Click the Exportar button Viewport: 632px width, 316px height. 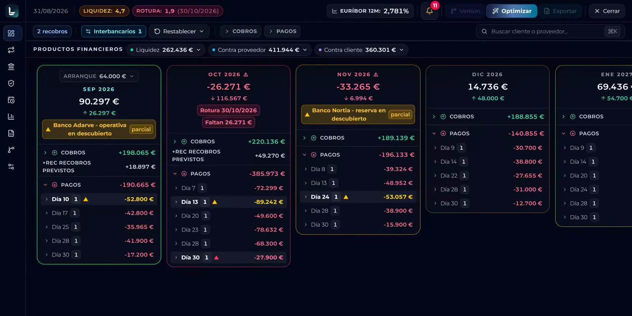pyautogui.click(x=560, y=11)
